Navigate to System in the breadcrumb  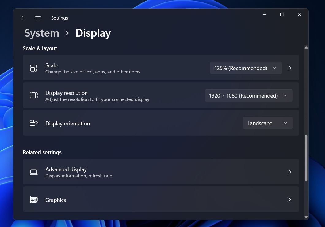point(42,33)
